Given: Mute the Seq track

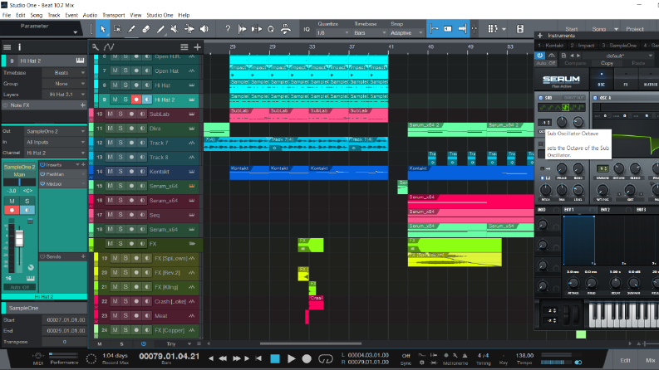Looking at the screenshot, I should click(x=111, y=215).
